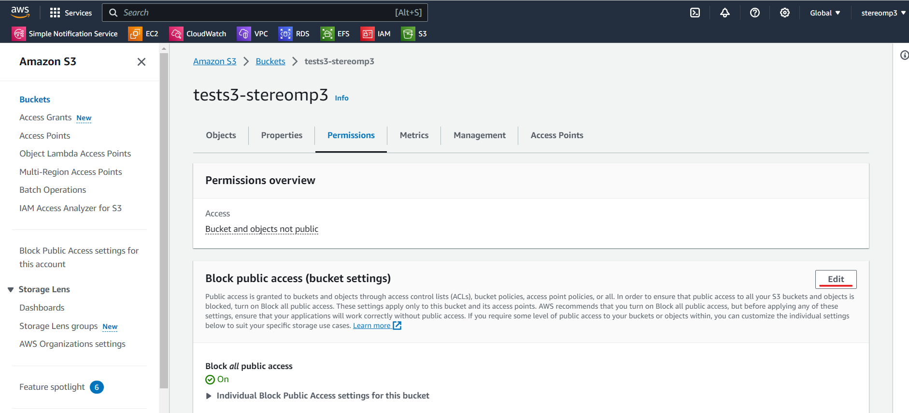The image size is (909, 413).
Task: Open the CloudWatch service shortcut
Action: pos(198,34)
